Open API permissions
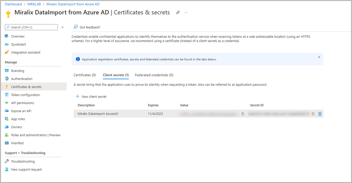The width and height of the screenshot is (352, 183). pos(23,103)
